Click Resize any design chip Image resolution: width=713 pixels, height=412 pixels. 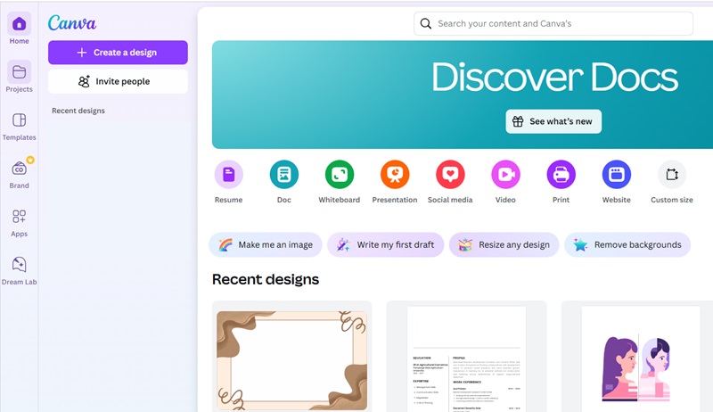pos(504,244)
